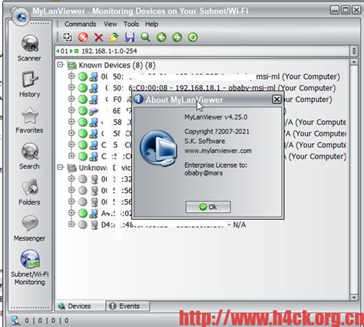Click the green back arrow toolbar icon
The height and width of the screenshot is (327, 364).
pos(161,38)
